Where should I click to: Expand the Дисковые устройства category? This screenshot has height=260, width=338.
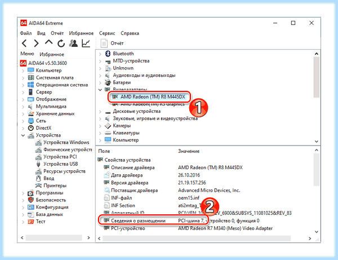pyautogui.click(x=100, y=112)
